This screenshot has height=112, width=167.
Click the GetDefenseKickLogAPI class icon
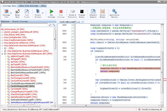click(8, 97)
